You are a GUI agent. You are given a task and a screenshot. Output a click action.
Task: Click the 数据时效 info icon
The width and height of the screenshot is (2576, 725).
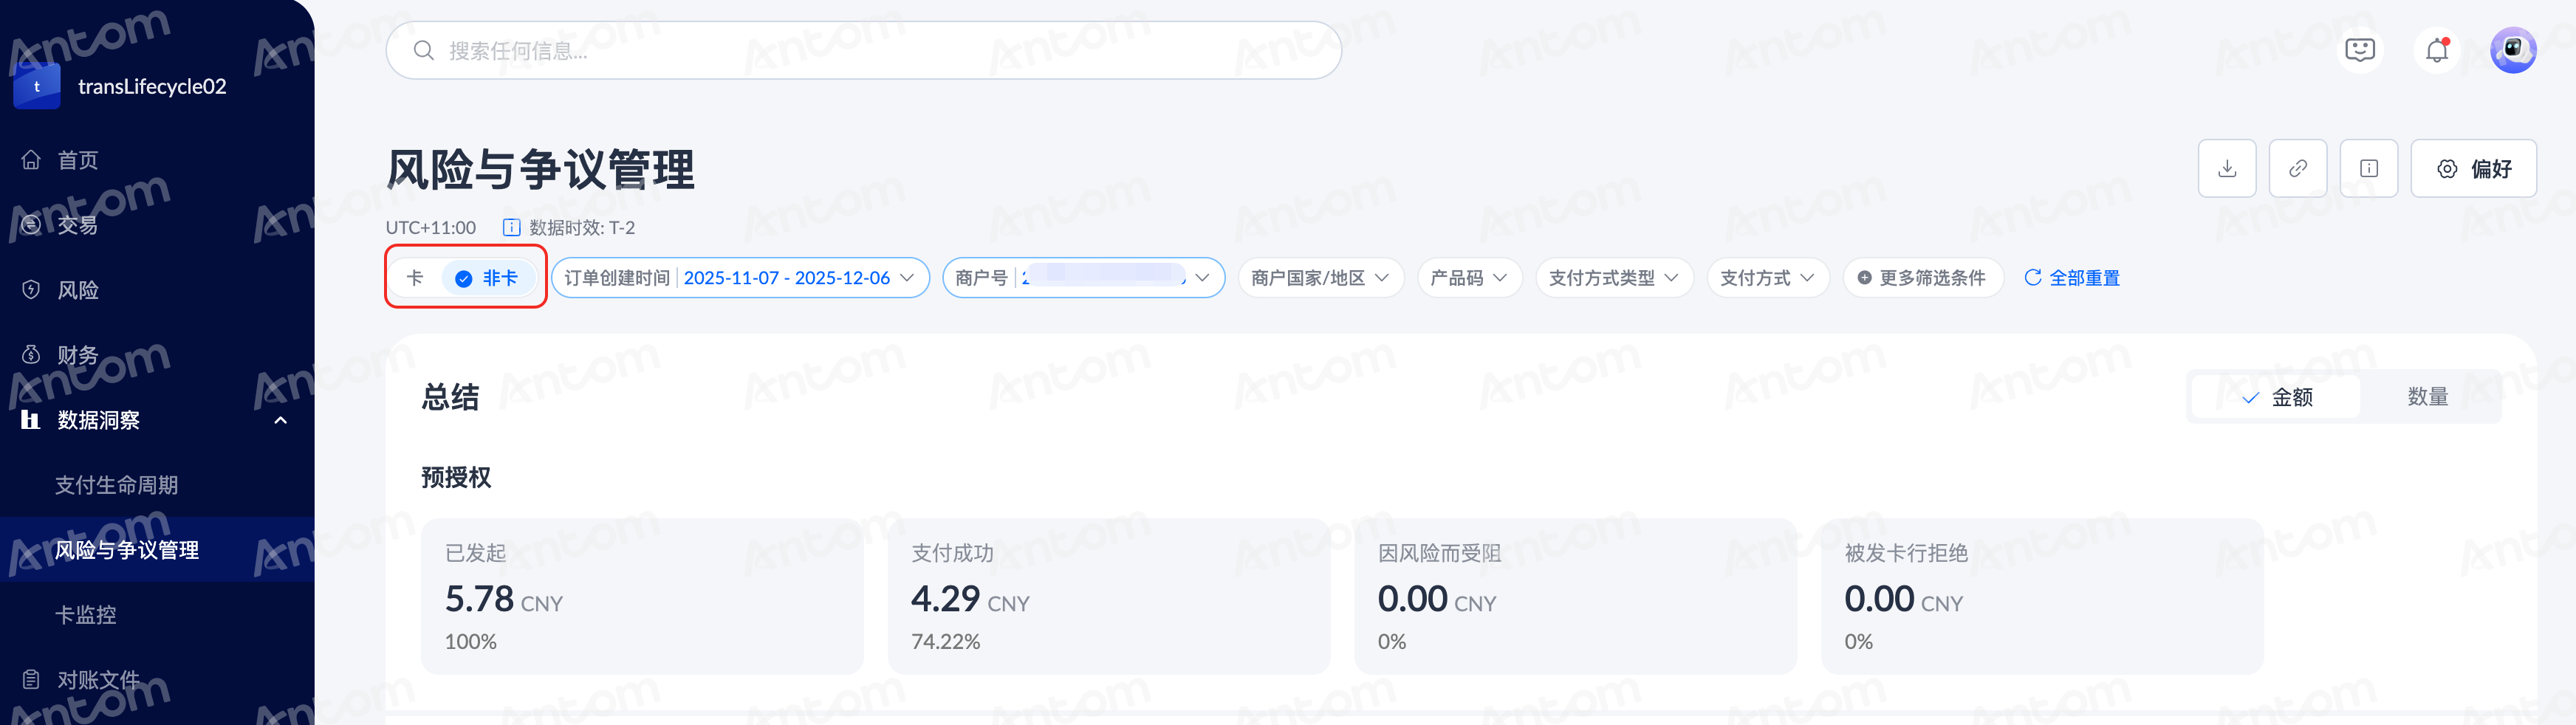pos(511,228)
